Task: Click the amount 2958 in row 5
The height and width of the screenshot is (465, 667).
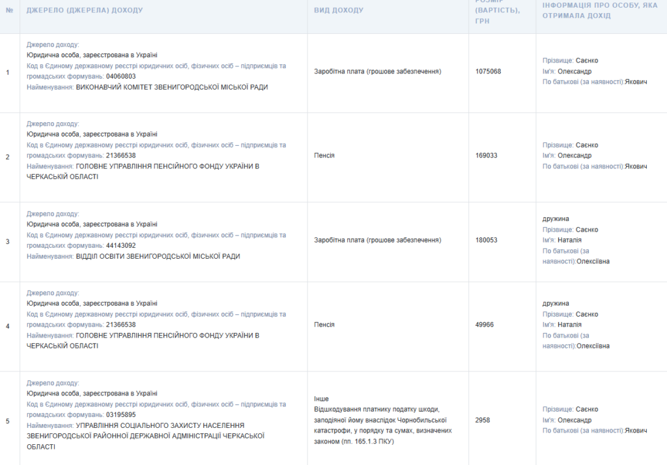Action: [483, 421]
